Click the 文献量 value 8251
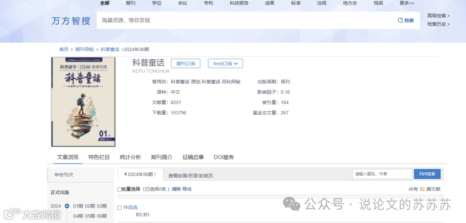The width and height of the screenshot is (466, 223). tap(176, 103)
